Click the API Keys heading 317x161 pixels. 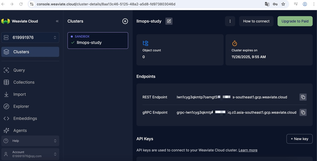click(x=145, y=139)
